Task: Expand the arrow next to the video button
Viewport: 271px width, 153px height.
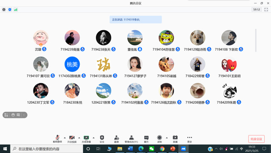Action: click(79, 138)
